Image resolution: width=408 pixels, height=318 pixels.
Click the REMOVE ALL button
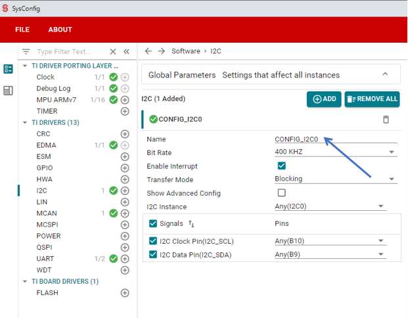(372, 99)
